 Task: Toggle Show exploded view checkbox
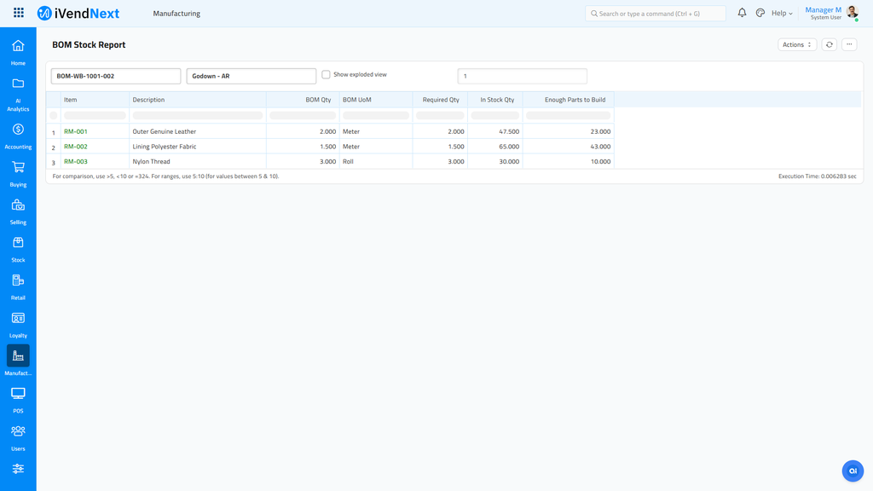coord(326,75)
